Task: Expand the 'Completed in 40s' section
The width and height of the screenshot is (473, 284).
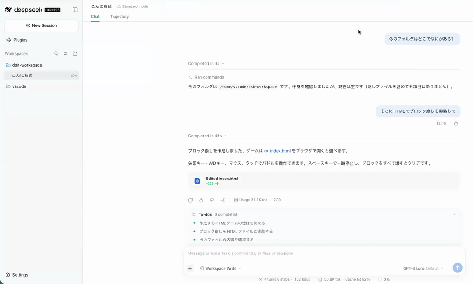Action: pyautogui.click(x=207, y=136)
